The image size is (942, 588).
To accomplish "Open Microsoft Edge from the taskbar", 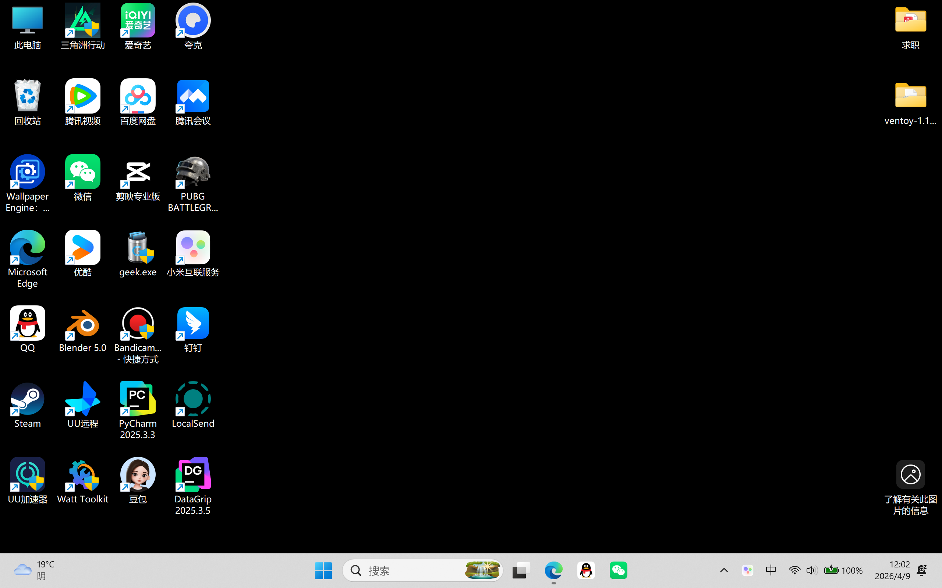I will pos(553,570).
